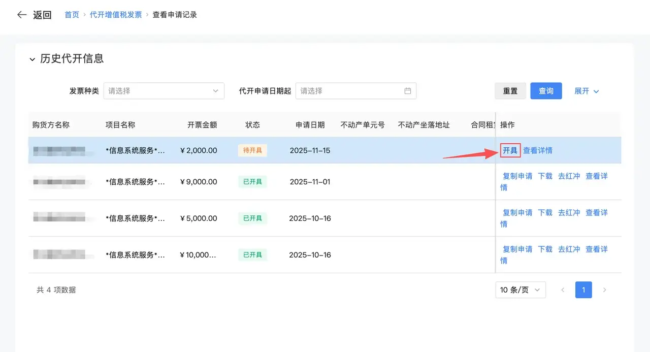Image resolution: width=650 pixels, height=352 pixels.
Task: Open 代开增值税发票 breadcrumb link
Action: point(116,15)
